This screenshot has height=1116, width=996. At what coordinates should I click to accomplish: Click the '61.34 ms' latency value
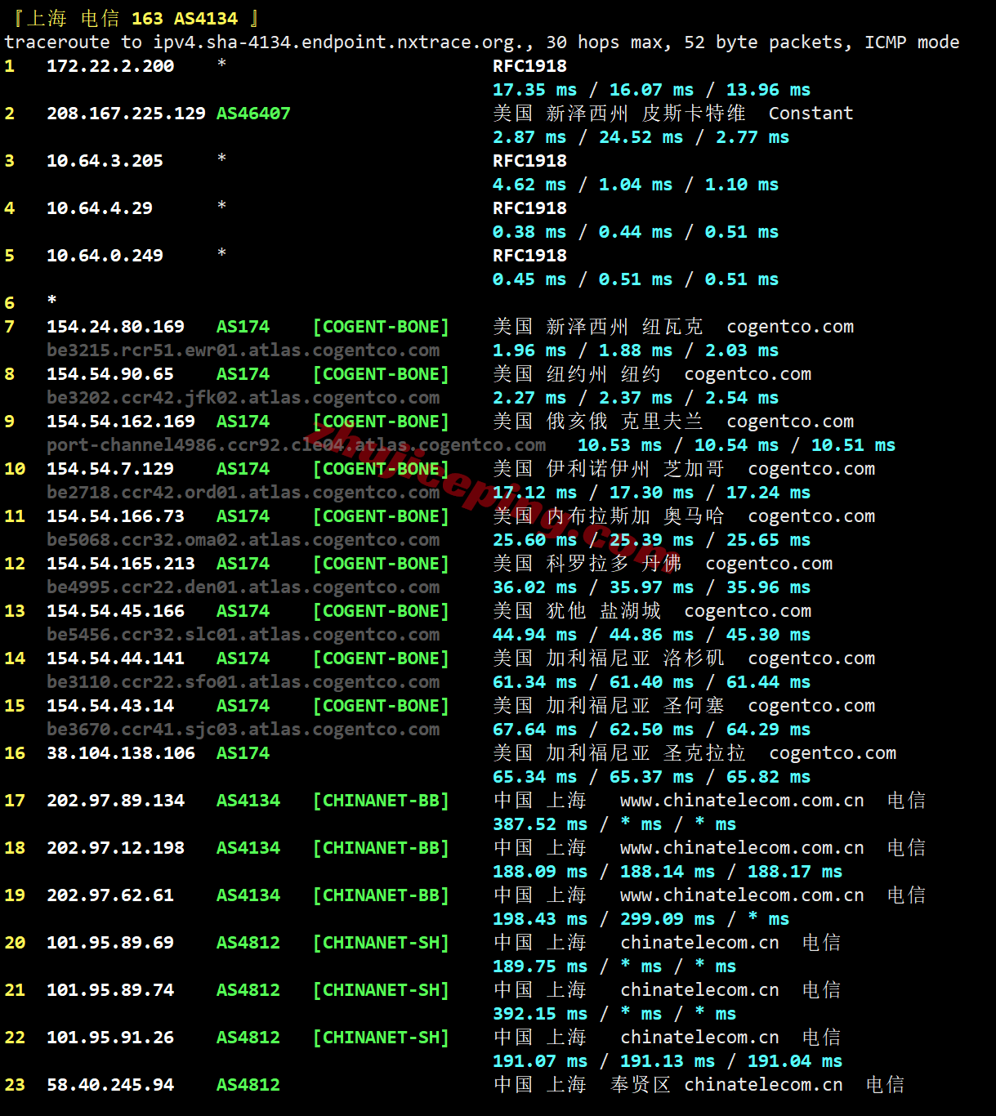coord(534,682)
